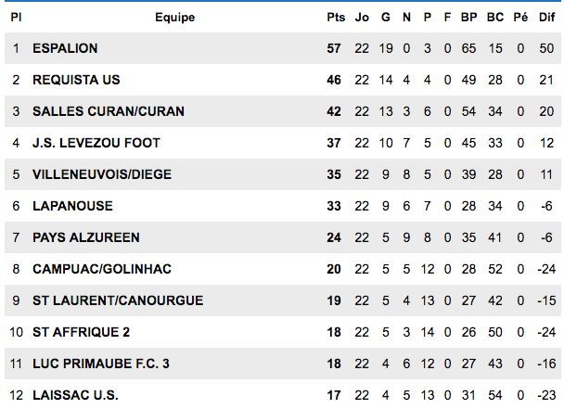Click the Pl column header
Image resolution: width=564 pixels, height=409 pixels.
[x=16, y=18]
